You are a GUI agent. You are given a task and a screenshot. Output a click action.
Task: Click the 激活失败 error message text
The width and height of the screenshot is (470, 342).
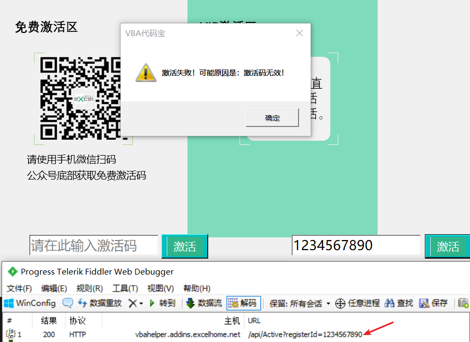tap(223, 73)
